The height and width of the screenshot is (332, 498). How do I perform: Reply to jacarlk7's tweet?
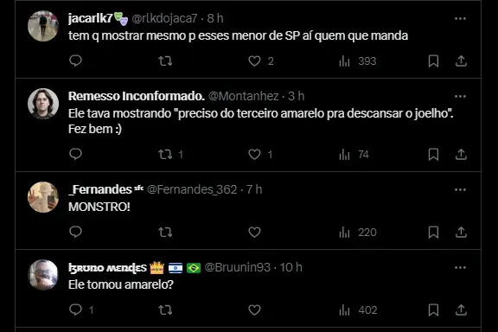click(x=75, y=61)
